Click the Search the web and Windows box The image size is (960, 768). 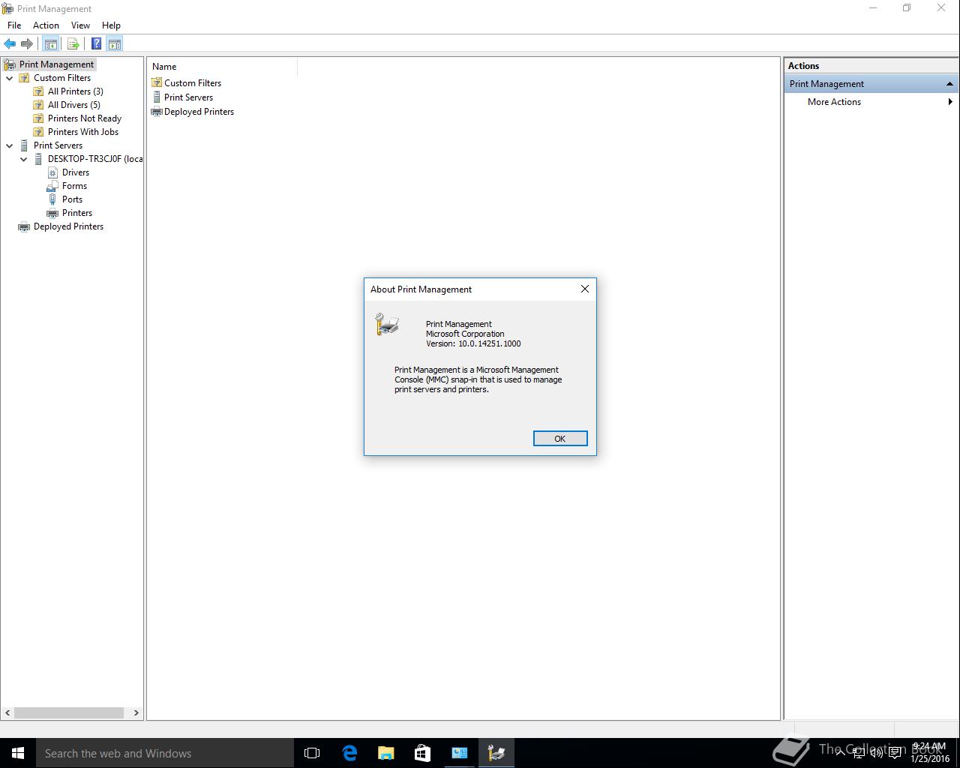click(x=165, y=753)
